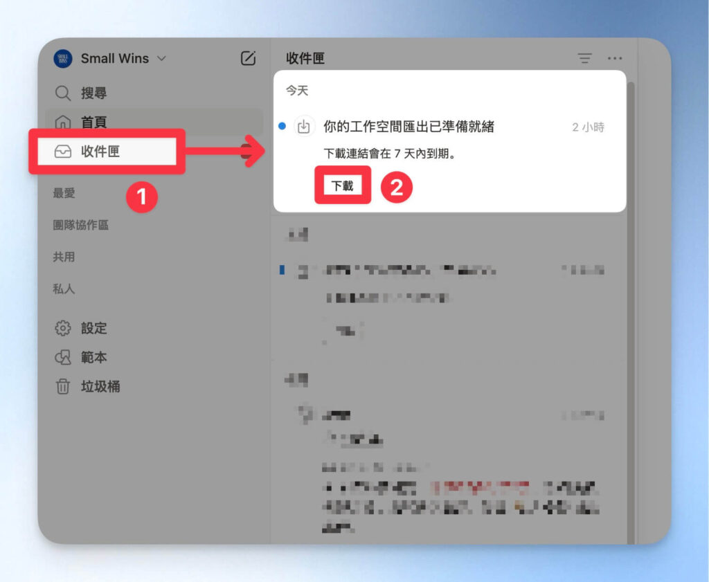This screenshot has width=709, height=582.
Task: Click the 搜尋 magnifier icon
Action: pos(63,93)
